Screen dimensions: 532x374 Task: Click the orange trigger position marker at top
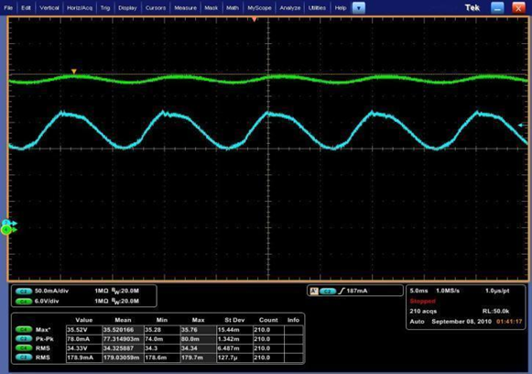pos(255,19)
